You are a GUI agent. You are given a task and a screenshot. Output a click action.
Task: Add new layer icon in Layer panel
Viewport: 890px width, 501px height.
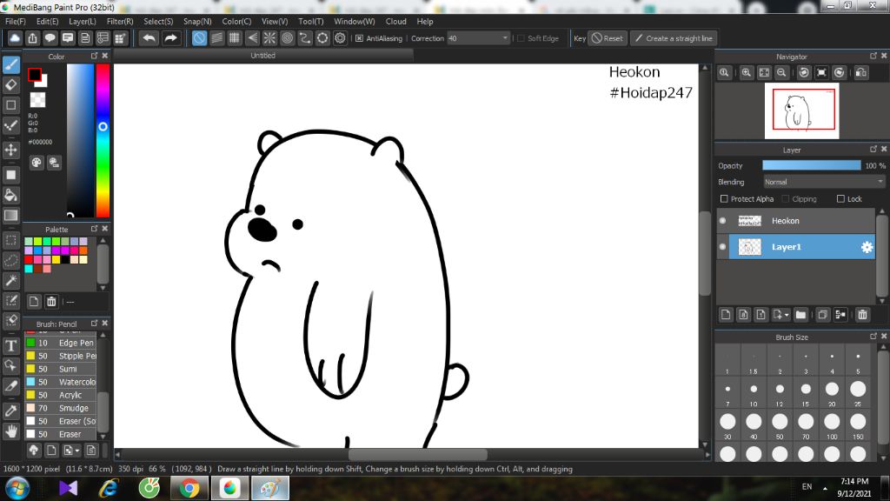[x=726, y=315]
